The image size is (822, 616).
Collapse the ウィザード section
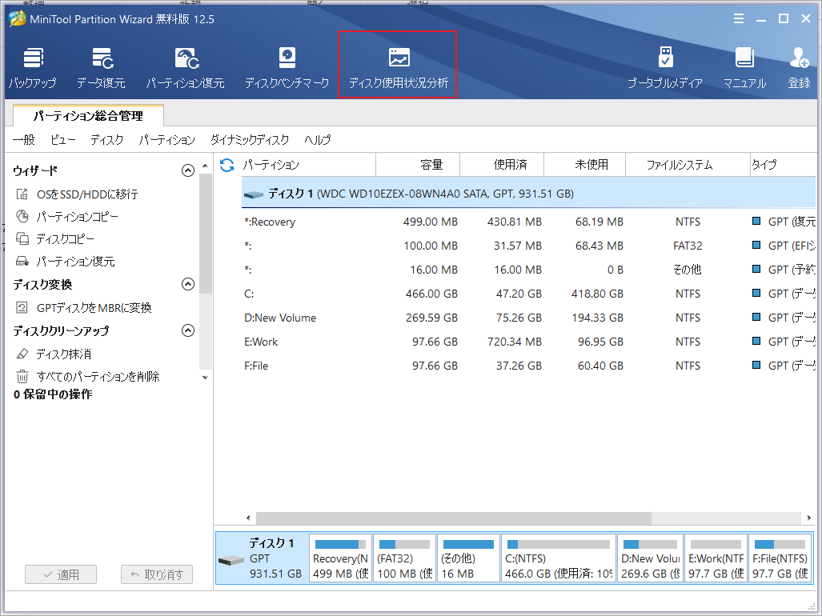(189, 170)
